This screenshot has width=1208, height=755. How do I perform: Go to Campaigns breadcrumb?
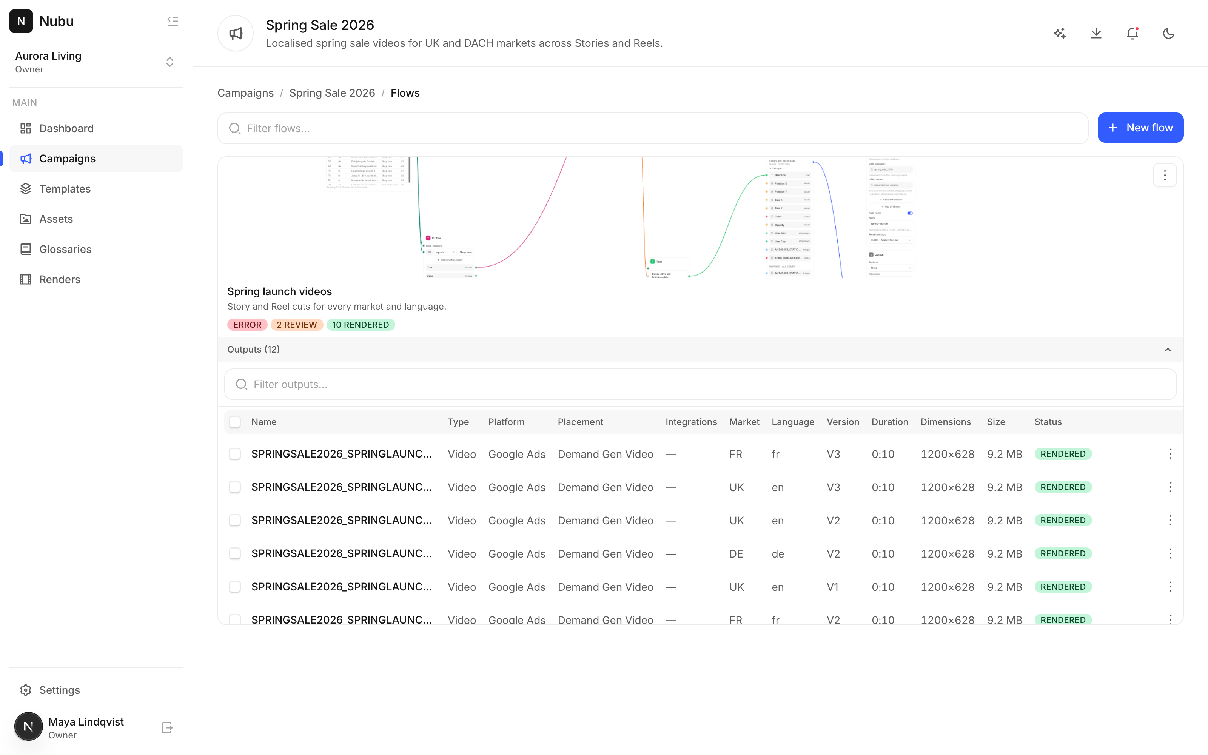[246, 93]
